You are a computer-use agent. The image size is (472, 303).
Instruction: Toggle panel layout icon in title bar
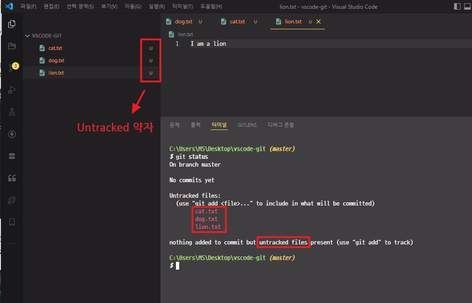tap(467, 6)
